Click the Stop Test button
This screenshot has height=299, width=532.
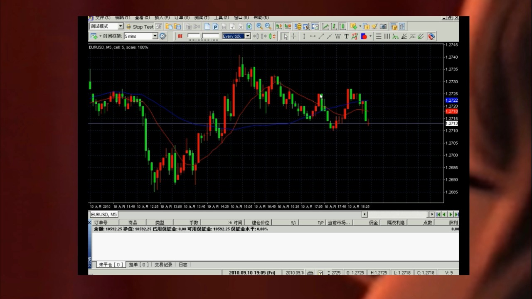(140, 27)
